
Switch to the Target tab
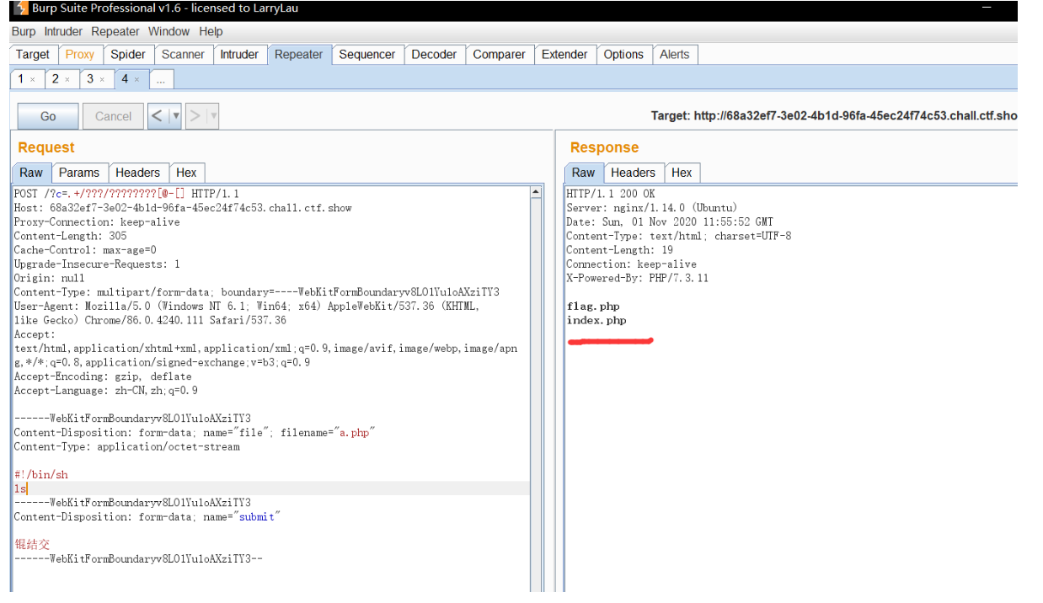pyautogui.click(x=33, y=54)
